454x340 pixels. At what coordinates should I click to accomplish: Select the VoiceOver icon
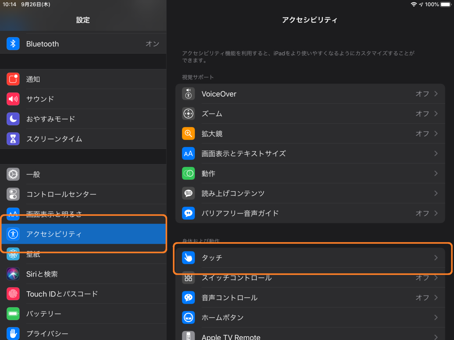click(x=188, y=94)
